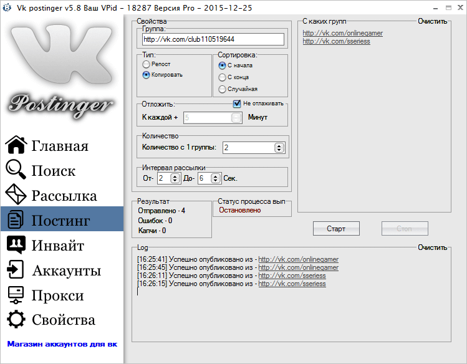Image resolution: width=467 pixels, height=364 pixels.
Task: Click the От interval spinner arrows
Action: point(175,178)
